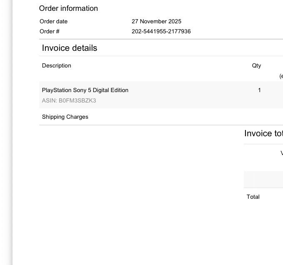The height and width of the screenshot is (265, 283).
Task: Select PlayStation Sony 5 Digital Edition item text
Action: coord(85,90)
